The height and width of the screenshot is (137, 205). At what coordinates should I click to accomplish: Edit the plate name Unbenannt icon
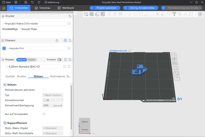pos(130,51)
